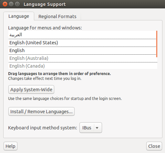
Task: Click the Keyboard input method system label
Action: (43, 128)
